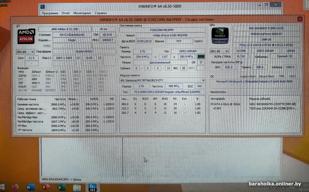This screenshot has height=192, width=309.
Task: Open the Справка menu
Action: tap(101, 13)
